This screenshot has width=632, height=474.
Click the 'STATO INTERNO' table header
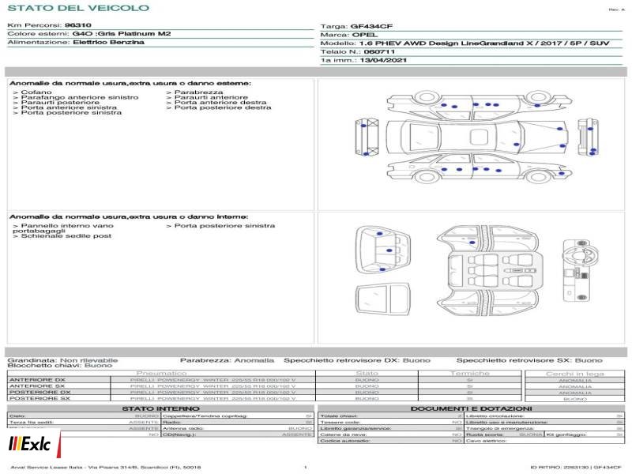160,408
